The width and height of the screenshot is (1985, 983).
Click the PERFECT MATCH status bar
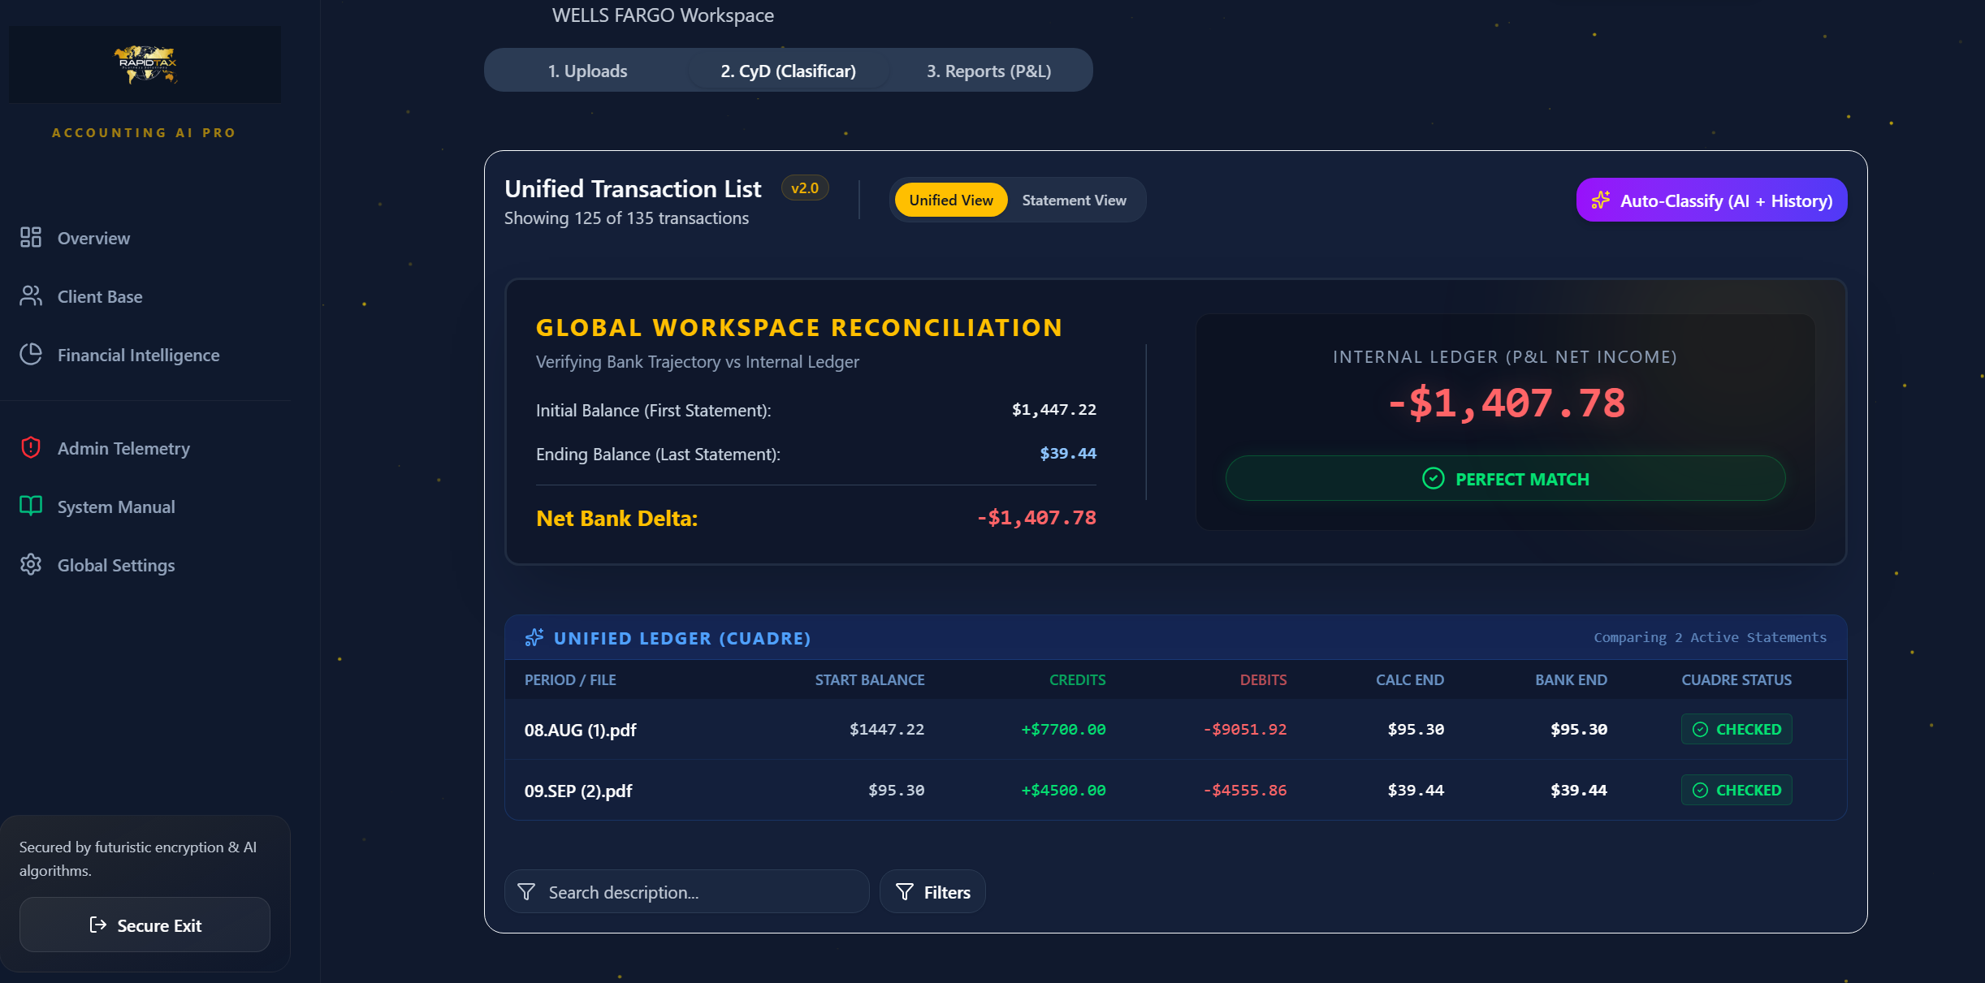point(1505,479)
